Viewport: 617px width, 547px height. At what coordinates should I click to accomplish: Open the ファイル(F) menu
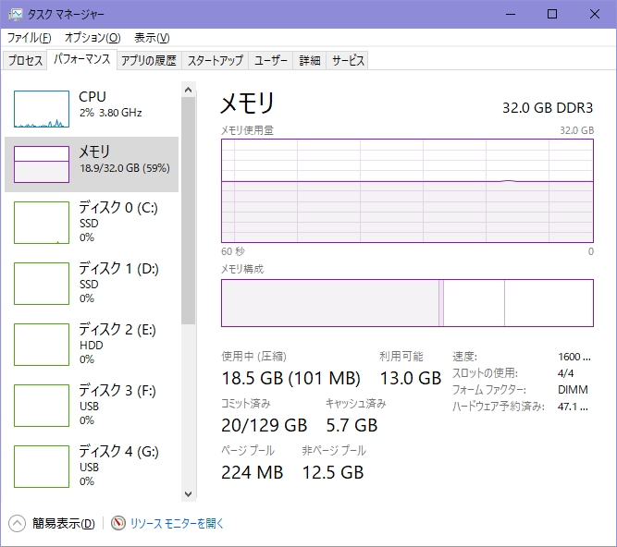29,38
